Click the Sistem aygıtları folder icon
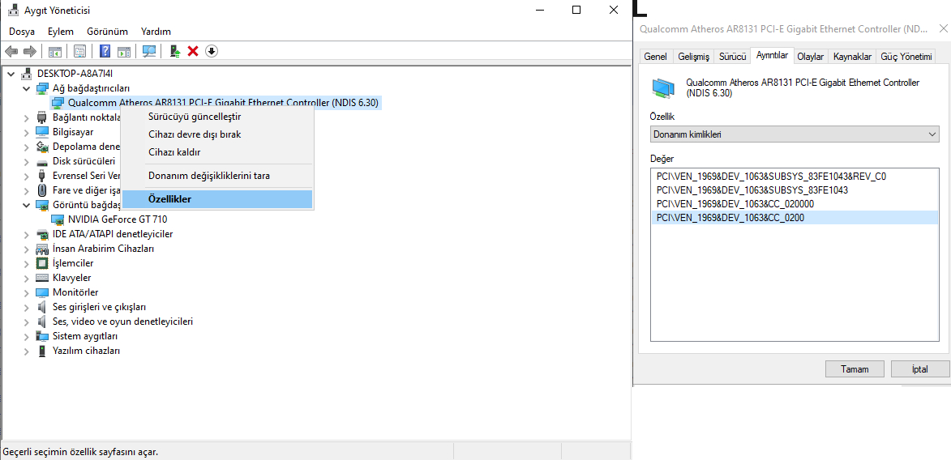The height and width of the screenshot is (460, 951). coord(42,336)
